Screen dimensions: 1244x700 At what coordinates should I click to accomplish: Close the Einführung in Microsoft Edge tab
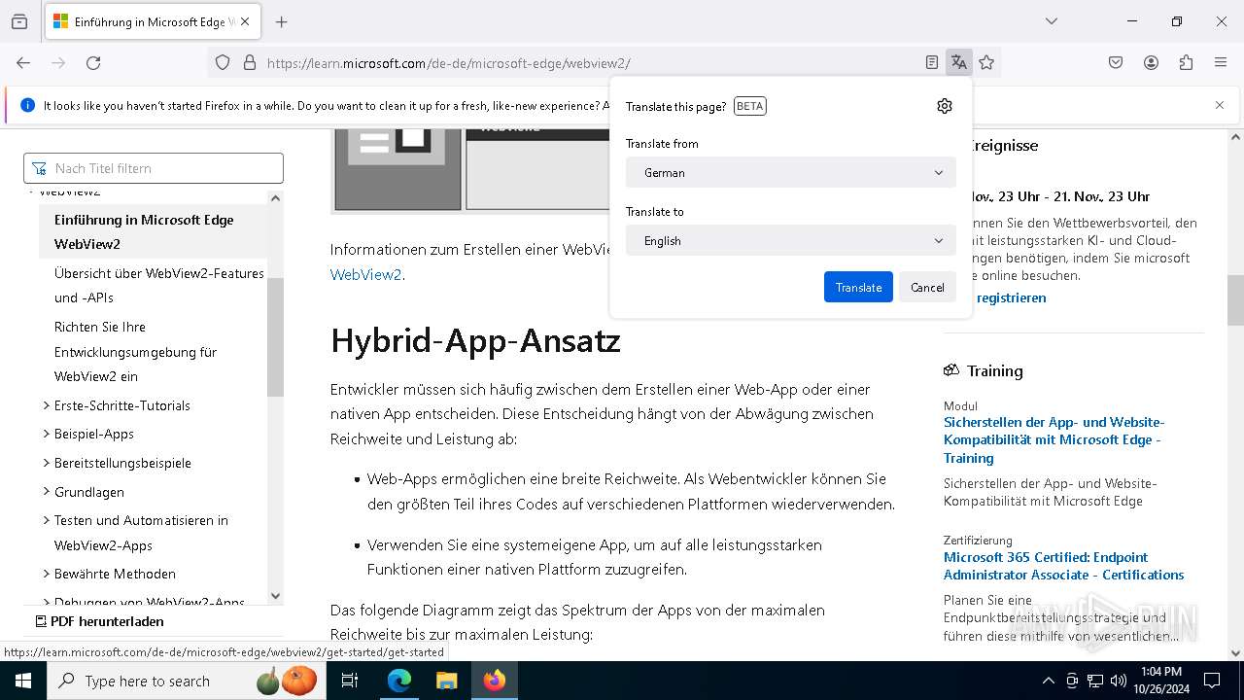[x=245, y=21]
